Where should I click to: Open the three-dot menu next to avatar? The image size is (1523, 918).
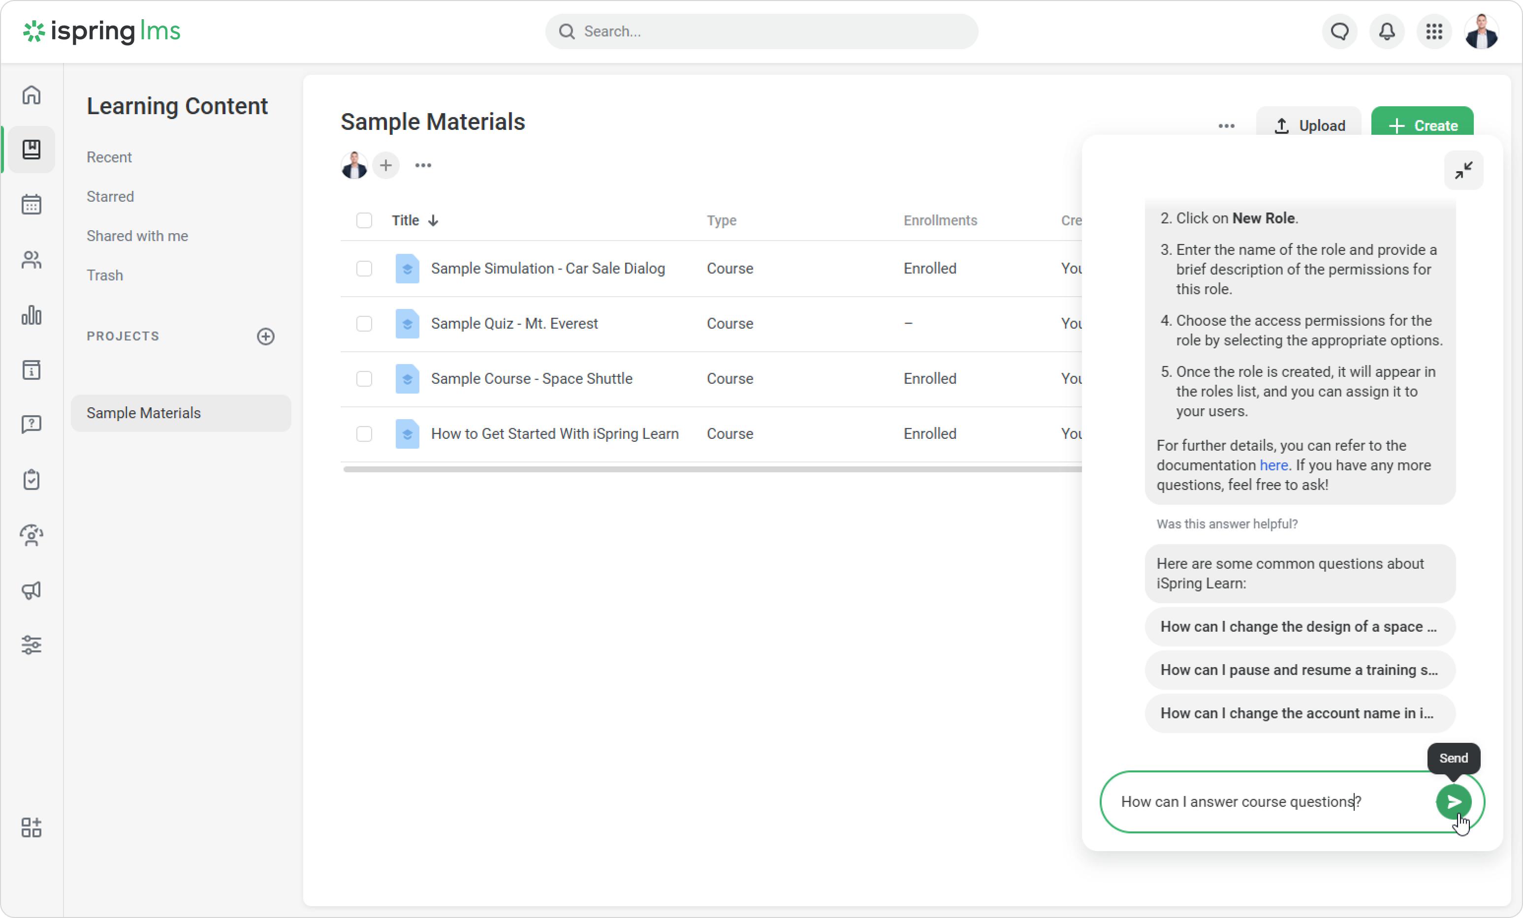click(423, 166)
